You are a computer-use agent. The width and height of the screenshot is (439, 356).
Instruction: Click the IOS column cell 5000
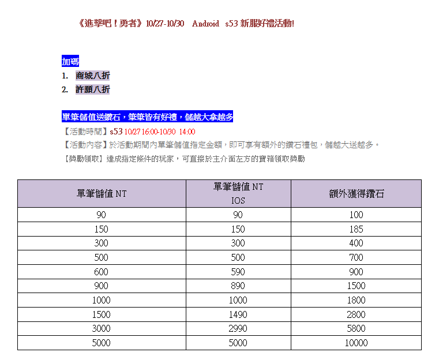tap(238, 343)
